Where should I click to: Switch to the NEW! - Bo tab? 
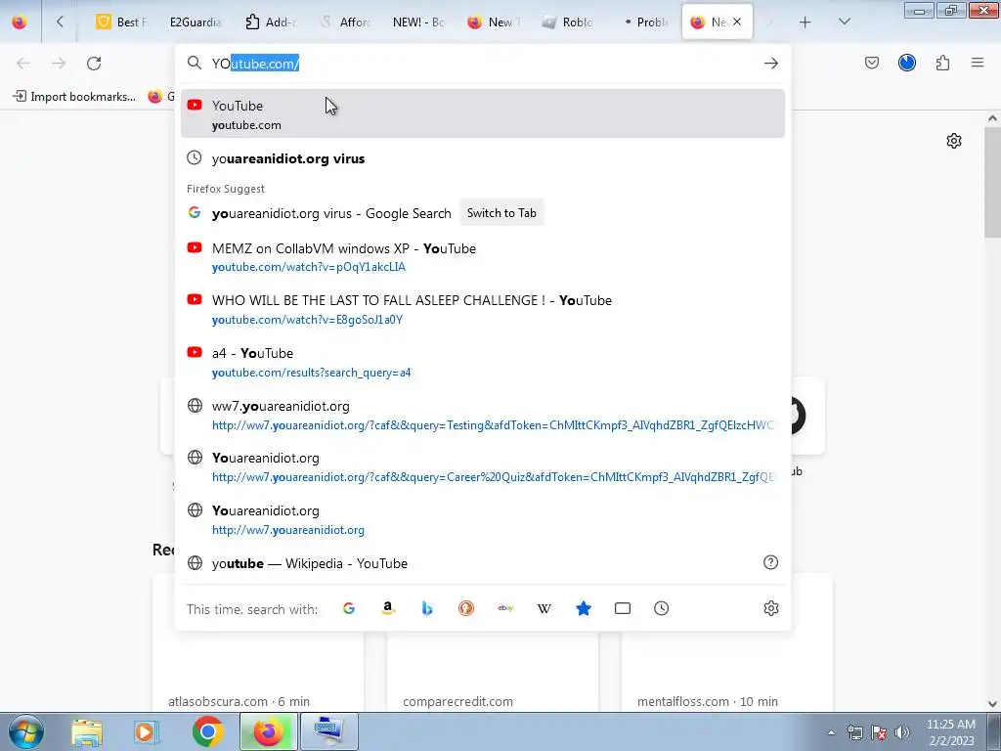pos(418,22)
